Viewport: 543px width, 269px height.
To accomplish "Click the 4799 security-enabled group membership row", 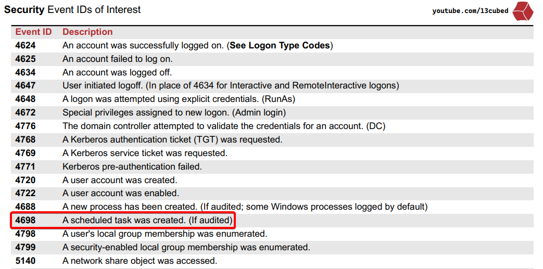I will pyautogui.click(x=186, y=247).
